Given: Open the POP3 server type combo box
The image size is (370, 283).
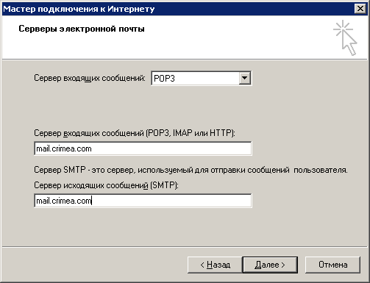Looking at the screenshot, I should click(x=202, y=79).
